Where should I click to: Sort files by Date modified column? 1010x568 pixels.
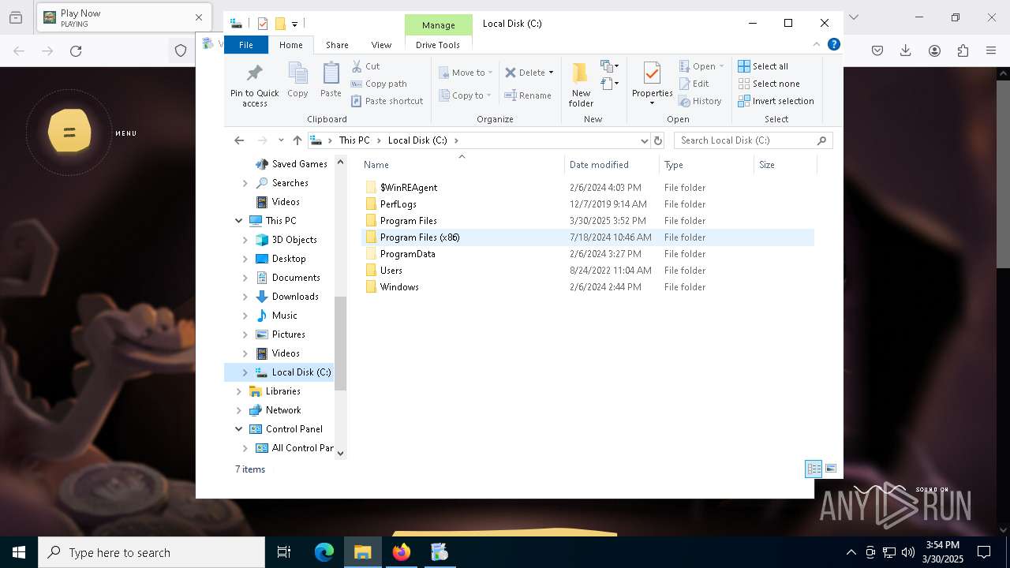tap(612, 165)
